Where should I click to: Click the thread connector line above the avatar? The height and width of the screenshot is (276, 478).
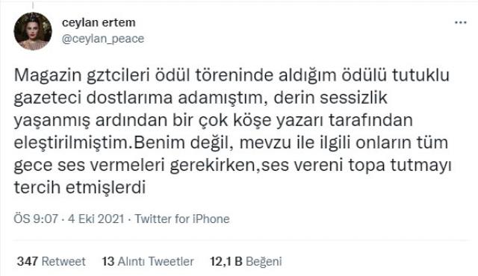pyautogui.click(x=33, y=4)
